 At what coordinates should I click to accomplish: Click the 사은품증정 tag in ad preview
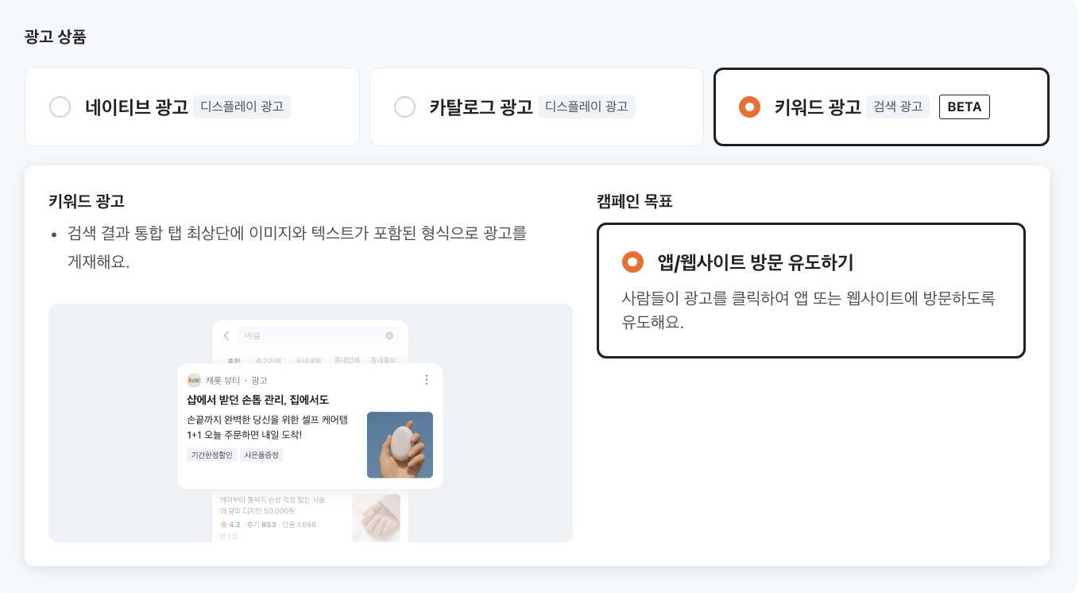click(x=261, y=455)
